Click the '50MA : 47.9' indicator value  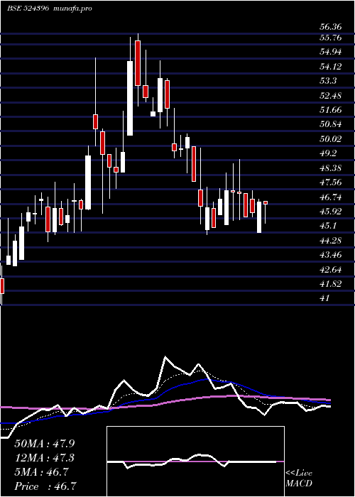pyautogui.click(x=45, y=444)
